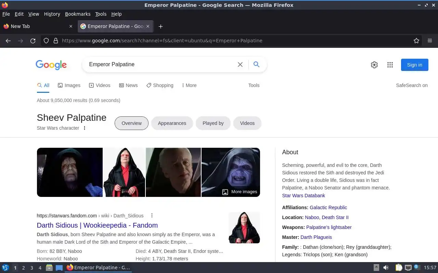The image size is (438, 273).
Task: Click the site padlock icon
Action: [56, 41]
